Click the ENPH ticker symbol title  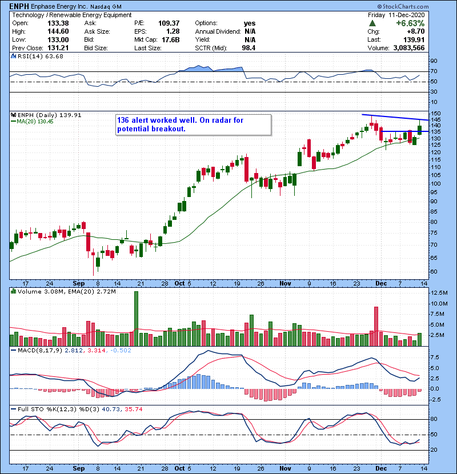19,6
